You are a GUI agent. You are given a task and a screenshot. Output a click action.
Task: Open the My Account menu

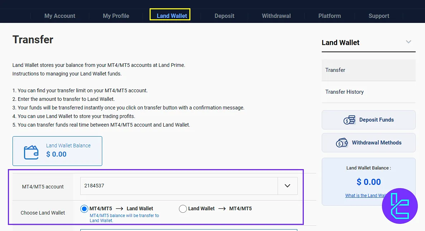click(60, 16)
